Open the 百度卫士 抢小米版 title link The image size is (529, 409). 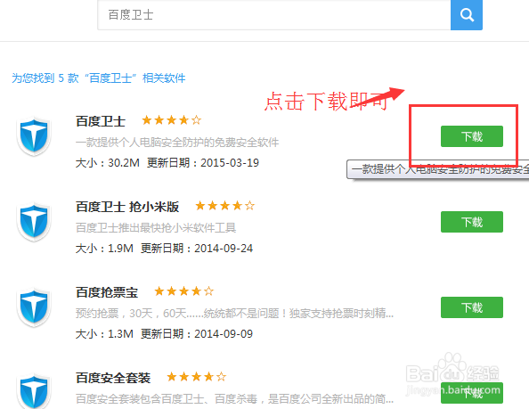[x=127, y=207]
